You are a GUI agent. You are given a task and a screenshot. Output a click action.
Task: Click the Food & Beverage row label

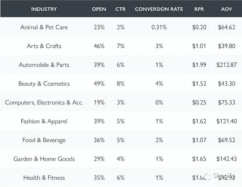coord(44,140)
